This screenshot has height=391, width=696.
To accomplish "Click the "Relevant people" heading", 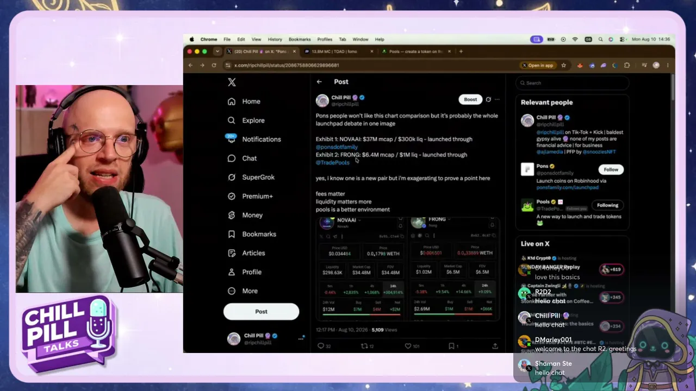I will click(546, 102).
